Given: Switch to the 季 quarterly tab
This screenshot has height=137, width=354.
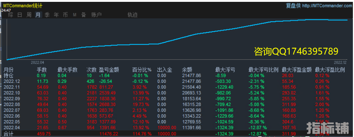Looking at the screenshot, I should tap(47, 15).
